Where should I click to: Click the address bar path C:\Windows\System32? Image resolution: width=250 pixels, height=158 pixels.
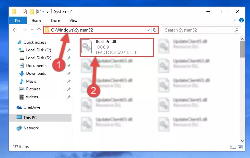point(72,30)
